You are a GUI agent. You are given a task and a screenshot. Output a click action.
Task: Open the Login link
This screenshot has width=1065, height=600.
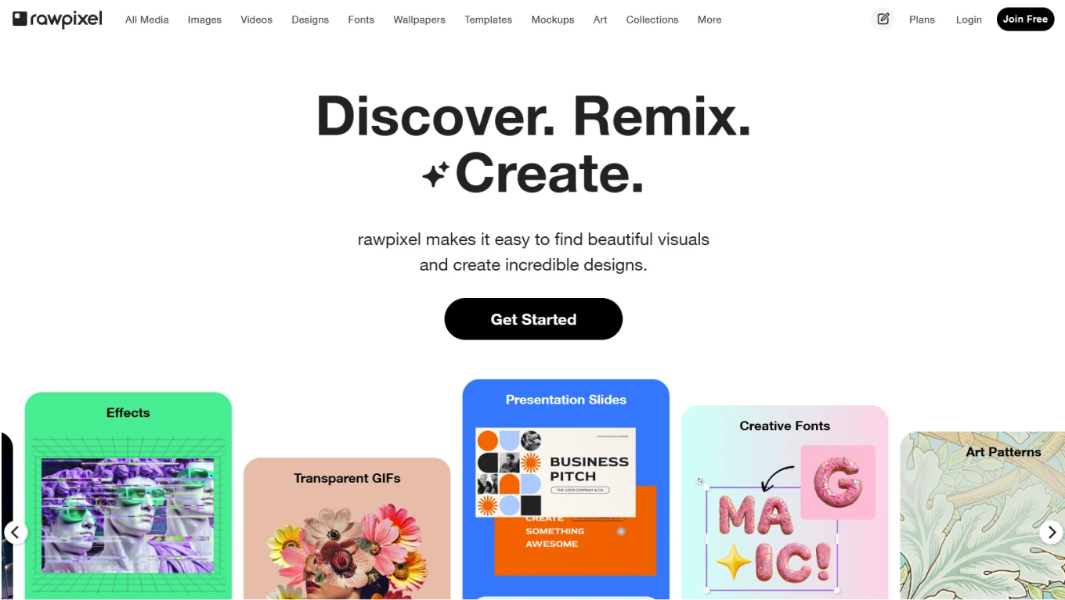[x=969, y=20]
